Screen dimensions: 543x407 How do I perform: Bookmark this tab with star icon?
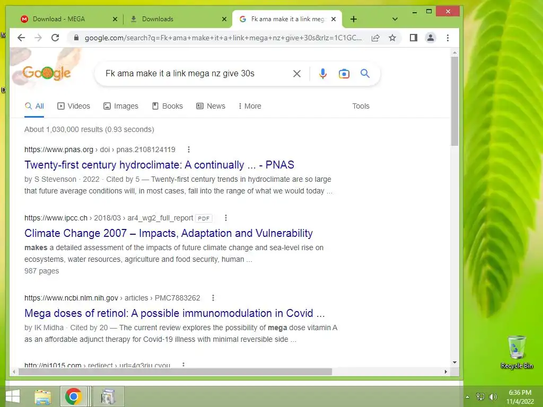point(392,38)
